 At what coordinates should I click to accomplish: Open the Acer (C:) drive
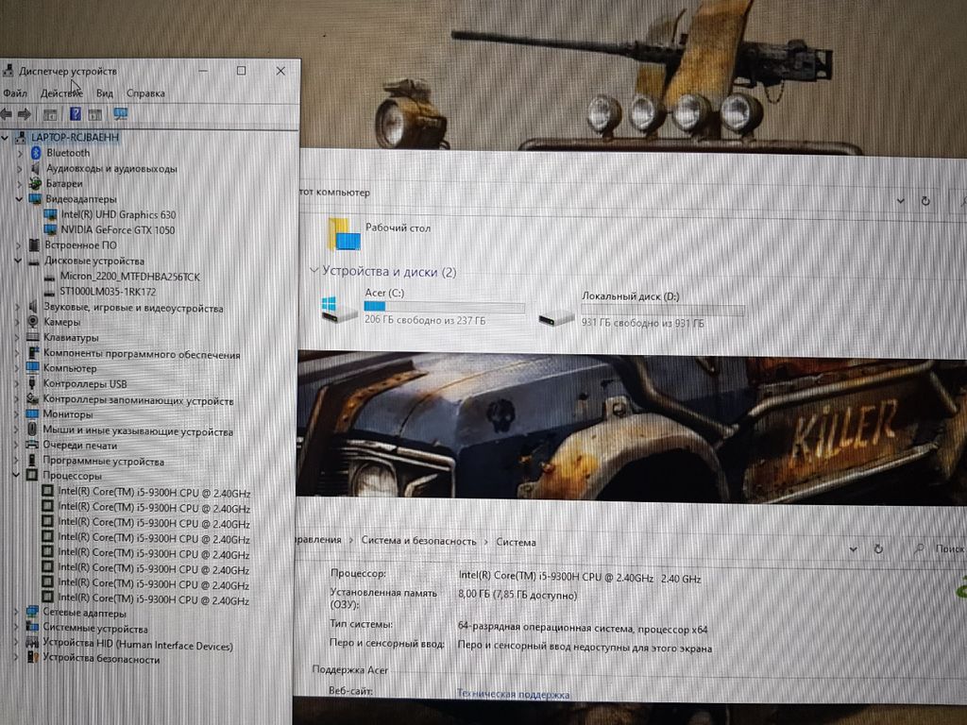[422, 307]
